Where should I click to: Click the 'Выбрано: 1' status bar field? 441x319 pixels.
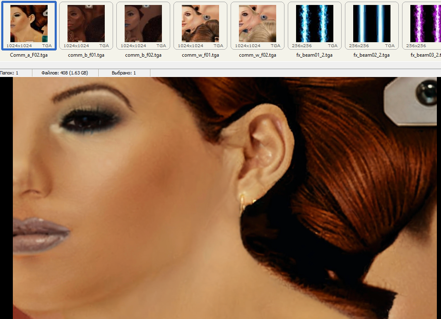pos(123,73)
